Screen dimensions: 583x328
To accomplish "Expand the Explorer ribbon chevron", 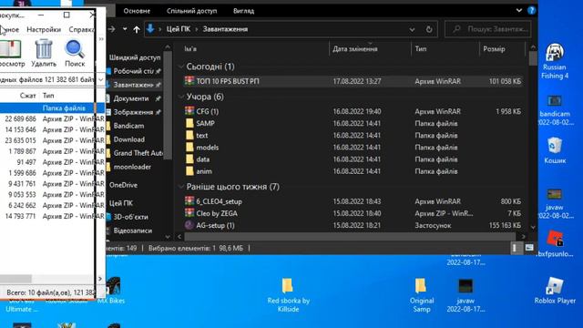I will point(519,10).
